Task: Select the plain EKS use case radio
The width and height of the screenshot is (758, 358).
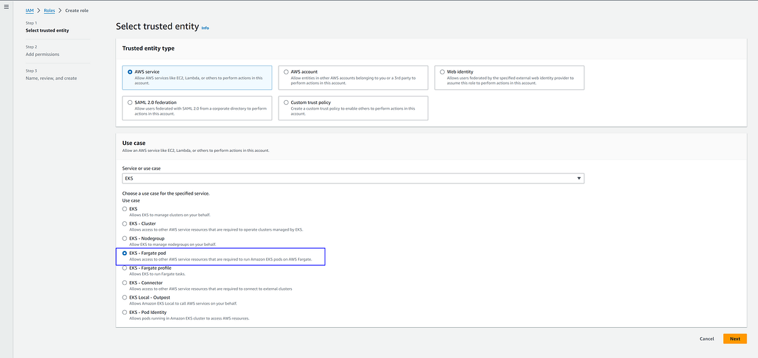Action: tap(124, 209)
